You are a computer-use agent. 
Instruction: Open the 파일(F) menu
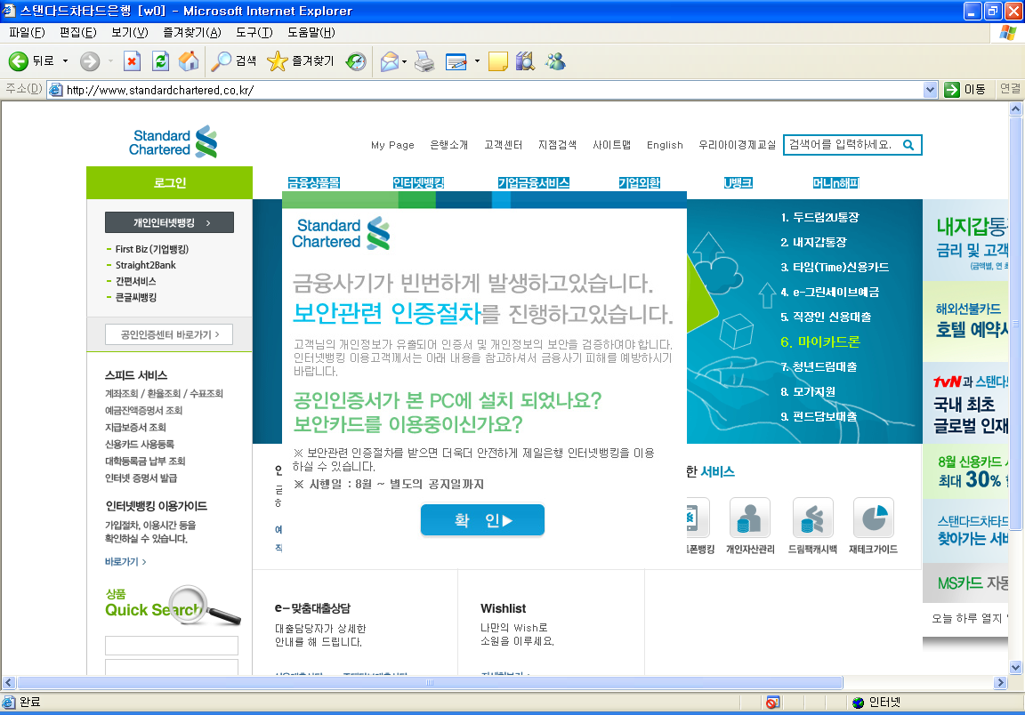[x=27, y=32]
